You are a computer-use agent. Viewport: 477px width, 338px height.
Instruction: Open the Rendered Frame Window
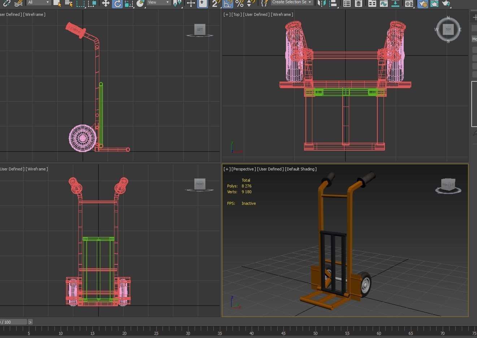[434, 3]
